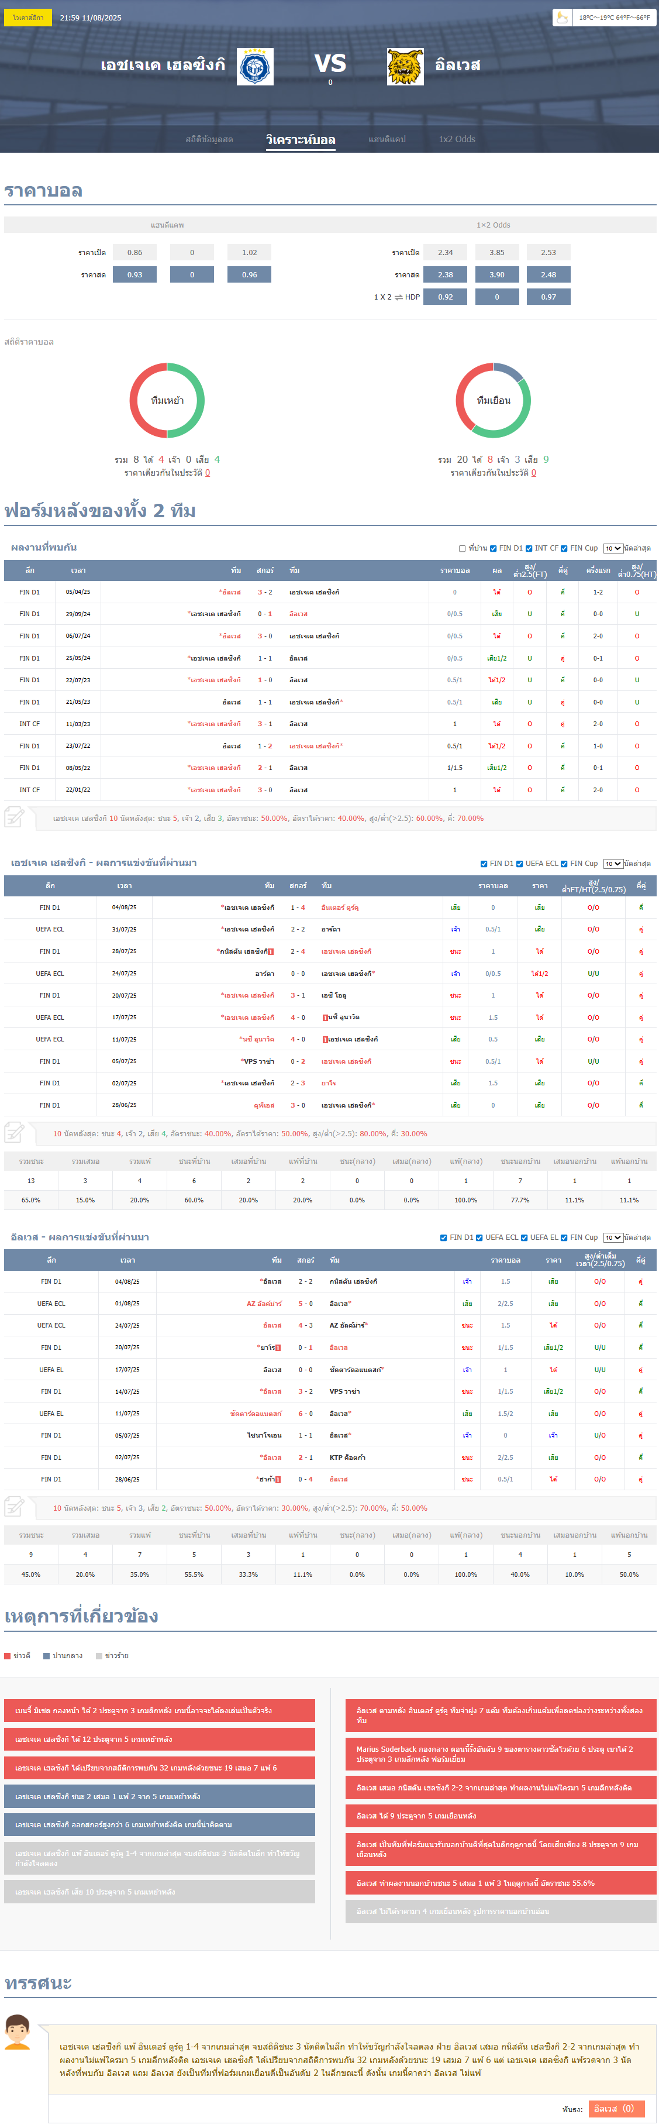Uncheck FIN D1 in HJK results filters
659x2128 pixels.
coord(484,864)
